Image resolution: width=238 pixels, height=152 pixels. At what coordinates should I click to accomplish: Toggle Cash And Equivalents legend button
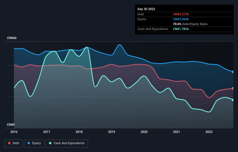point(67,143)
